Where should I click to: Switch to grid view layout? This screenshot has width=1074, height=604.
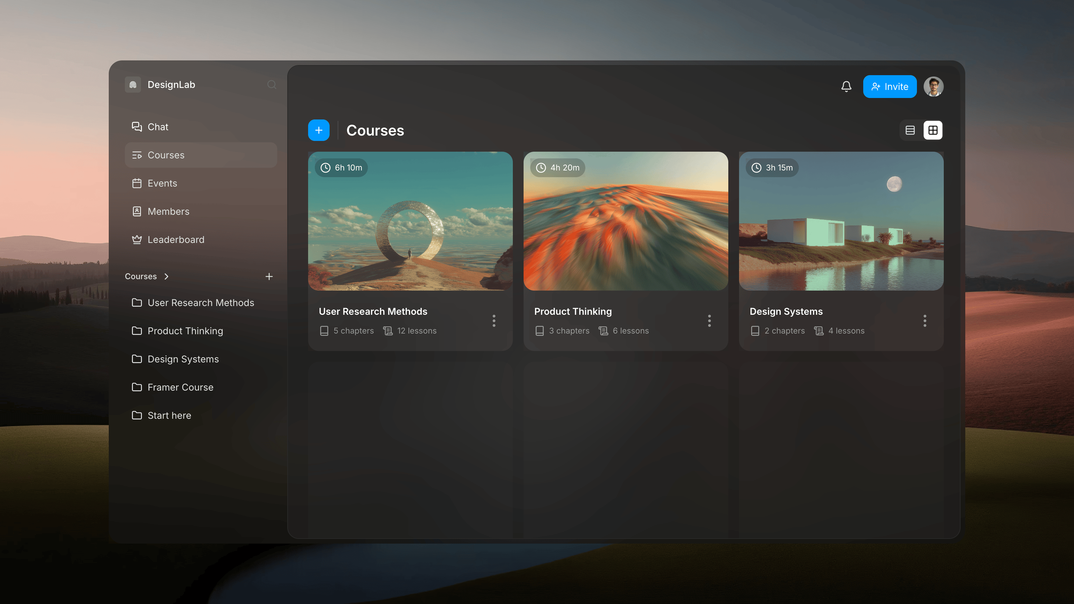pyautogui.click(x=933, y=130)
